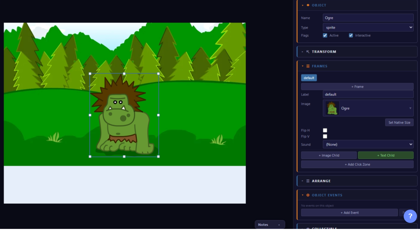The image size is (420, 247).
Task: Click the orange diamond icon beside OBJECT
Action: [x=308, y=5]
